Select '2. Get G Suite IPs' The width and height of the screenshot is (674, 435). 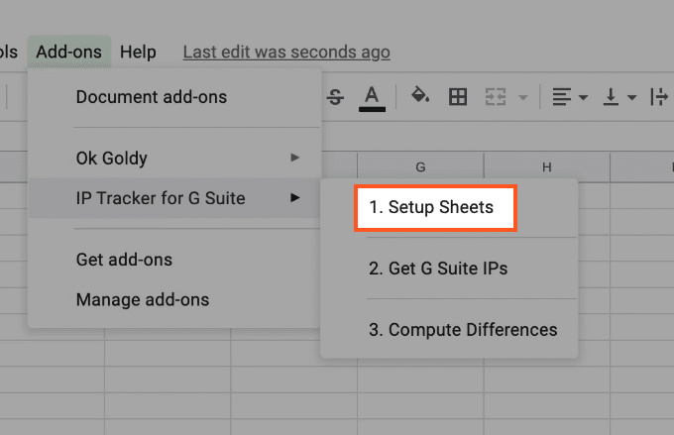click(x=449, y=269)
